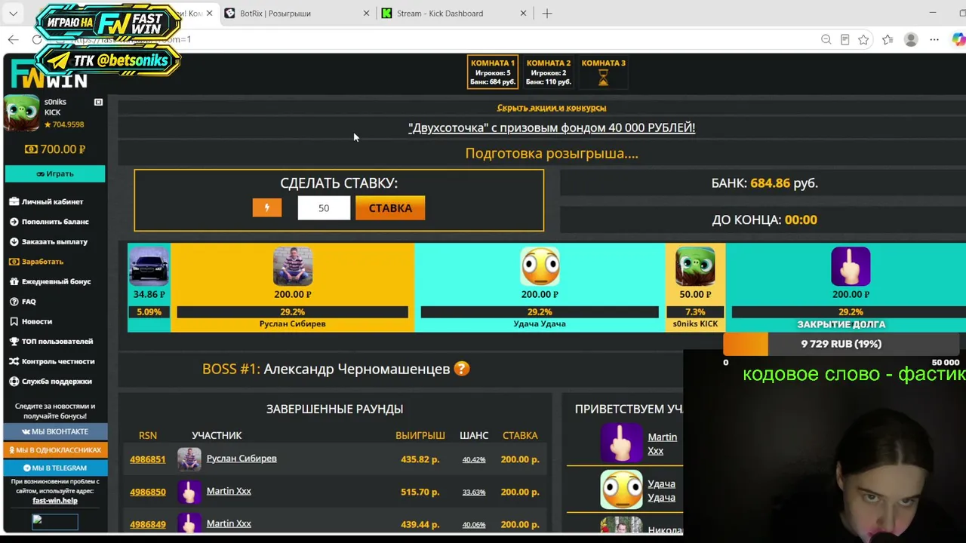The width and height of the screenshot is (966, 543).
Task: Click the orange СТАВКА button
Action: pos(390,208)
